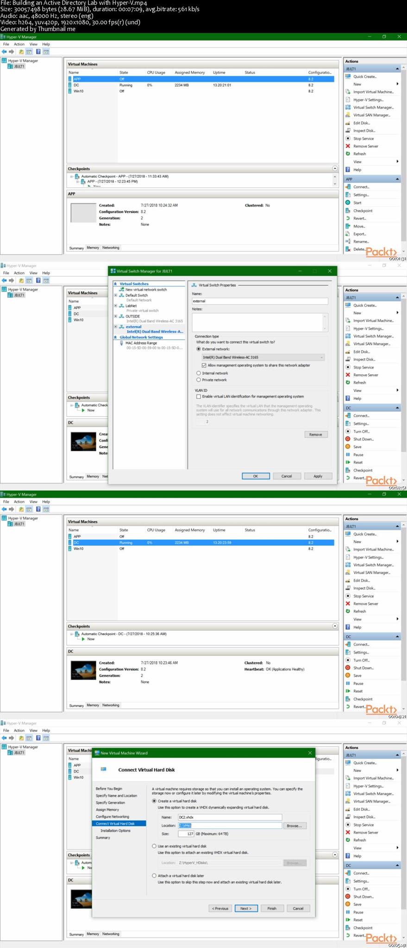The image size is (407, 948).
Task: Click Connect under DC actions in 00:04:21 frame
Action: tap(361, 644)
